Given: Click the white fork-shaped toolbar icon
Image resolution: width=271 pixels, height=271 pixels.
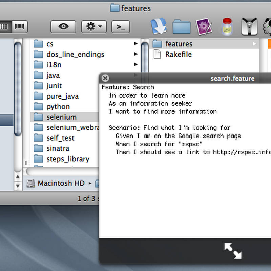Looking at the screenshot, I should 249,26.
